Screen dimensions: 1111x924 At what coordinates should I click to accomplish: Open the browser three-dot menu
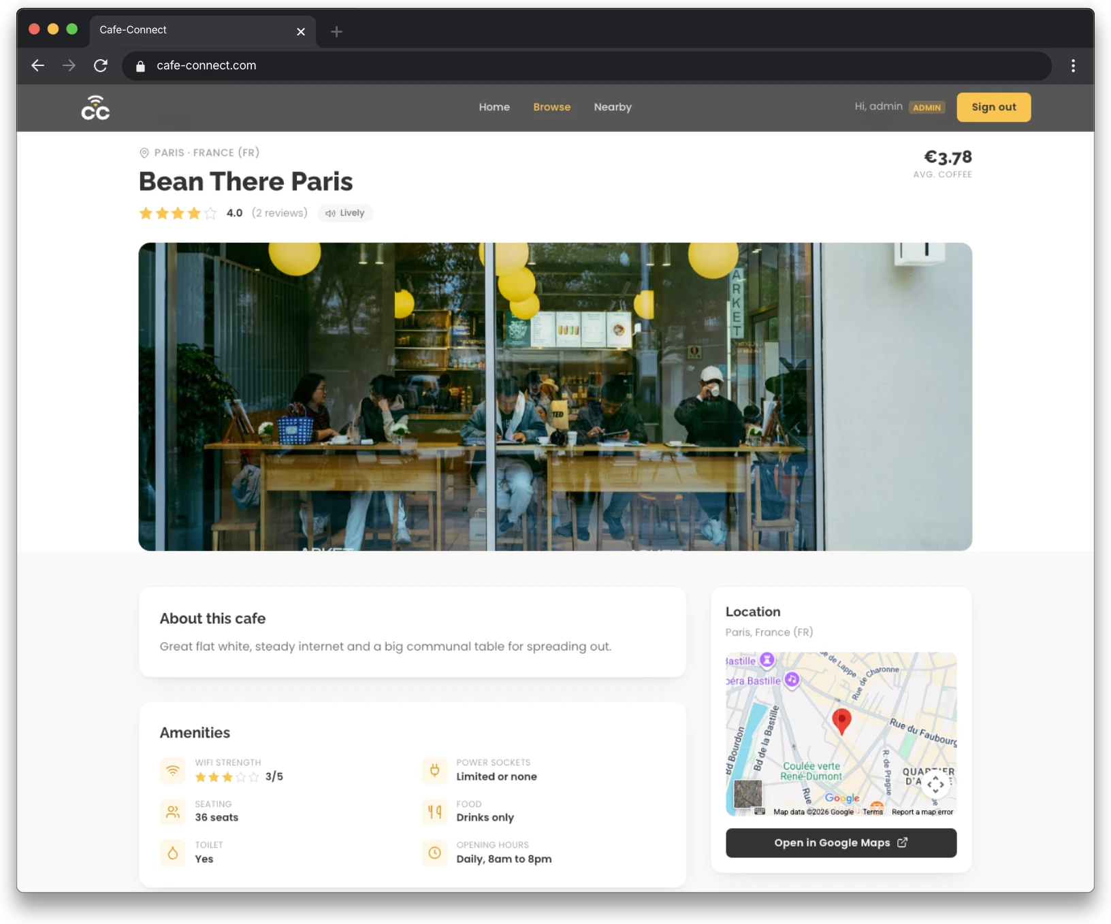click(x=1073, y=65)
